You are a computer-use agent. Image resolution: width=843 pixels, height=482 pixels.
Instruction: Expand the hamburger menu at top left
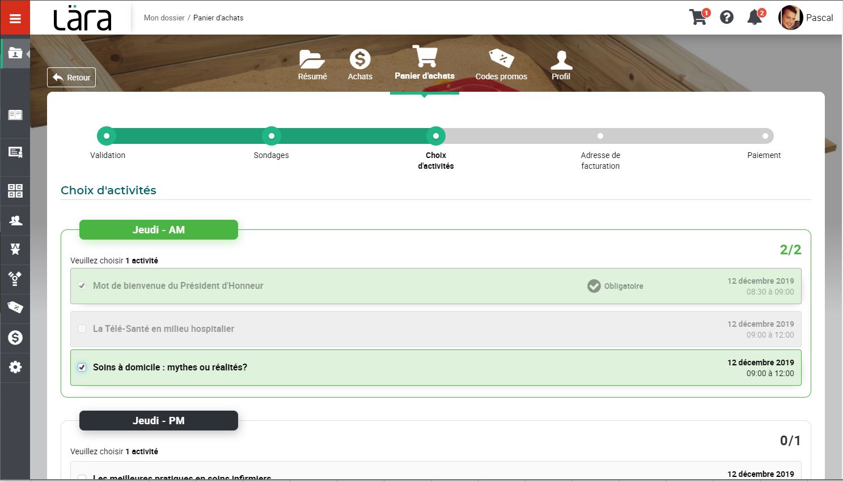tap(15, 17)
